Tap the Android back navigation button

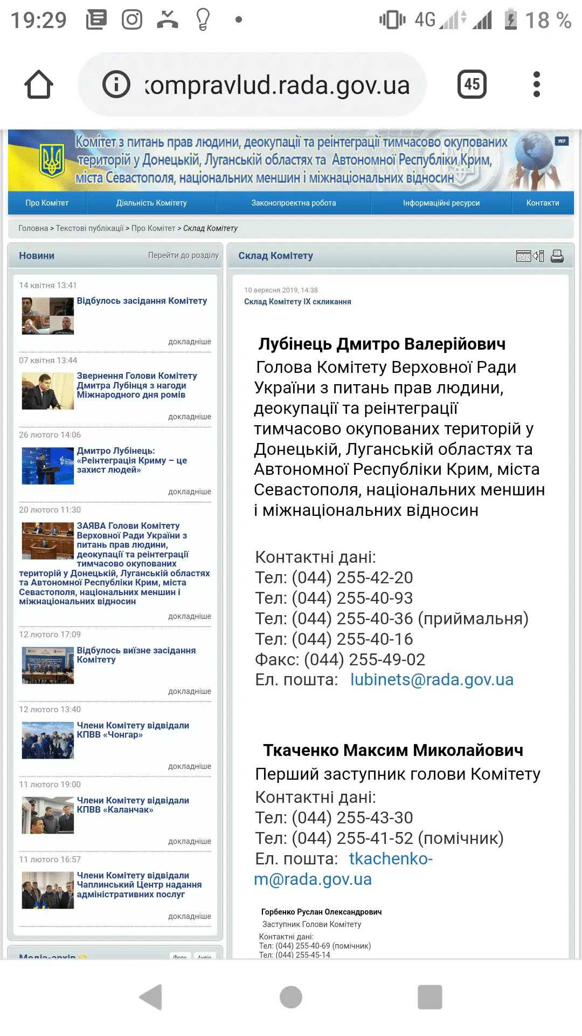[x=151, y=997]
